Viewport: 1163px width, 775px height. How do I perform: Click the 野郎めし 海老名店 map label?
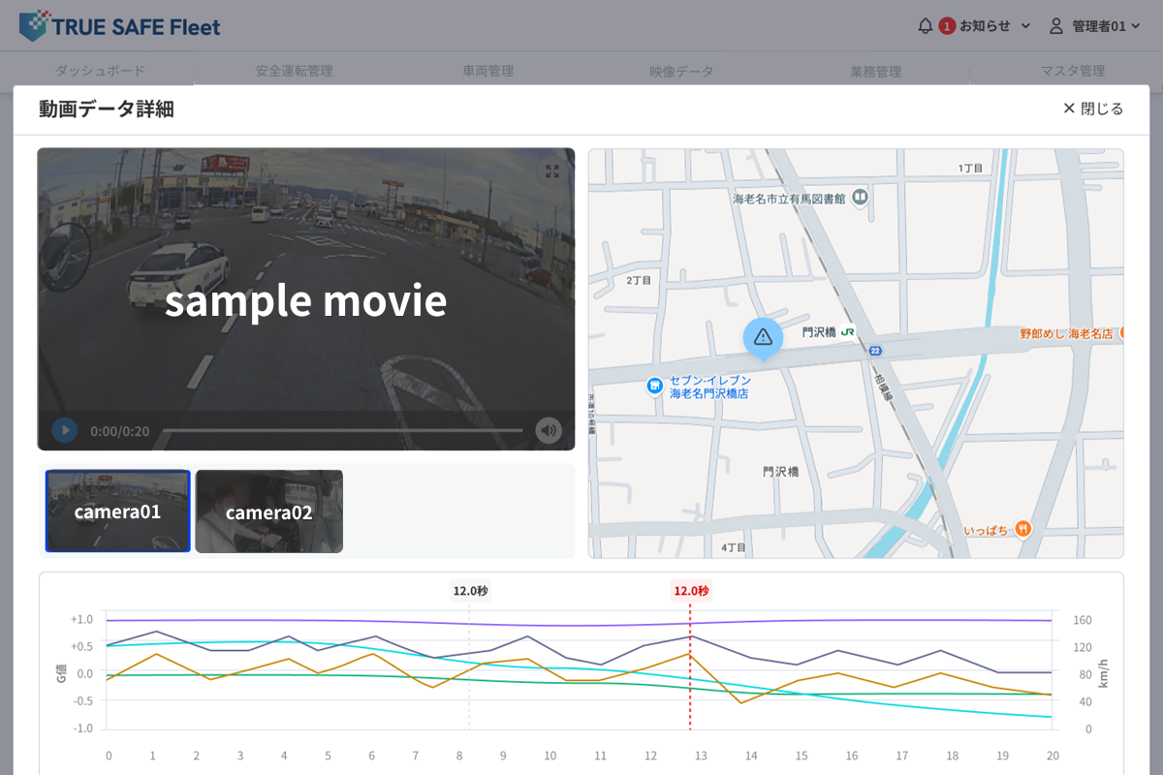1066,333
